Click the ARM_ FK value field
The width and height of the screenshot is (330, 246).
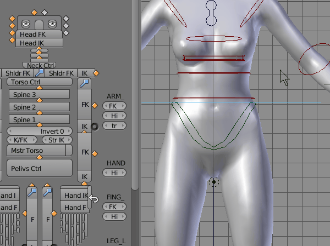point(114,106)
